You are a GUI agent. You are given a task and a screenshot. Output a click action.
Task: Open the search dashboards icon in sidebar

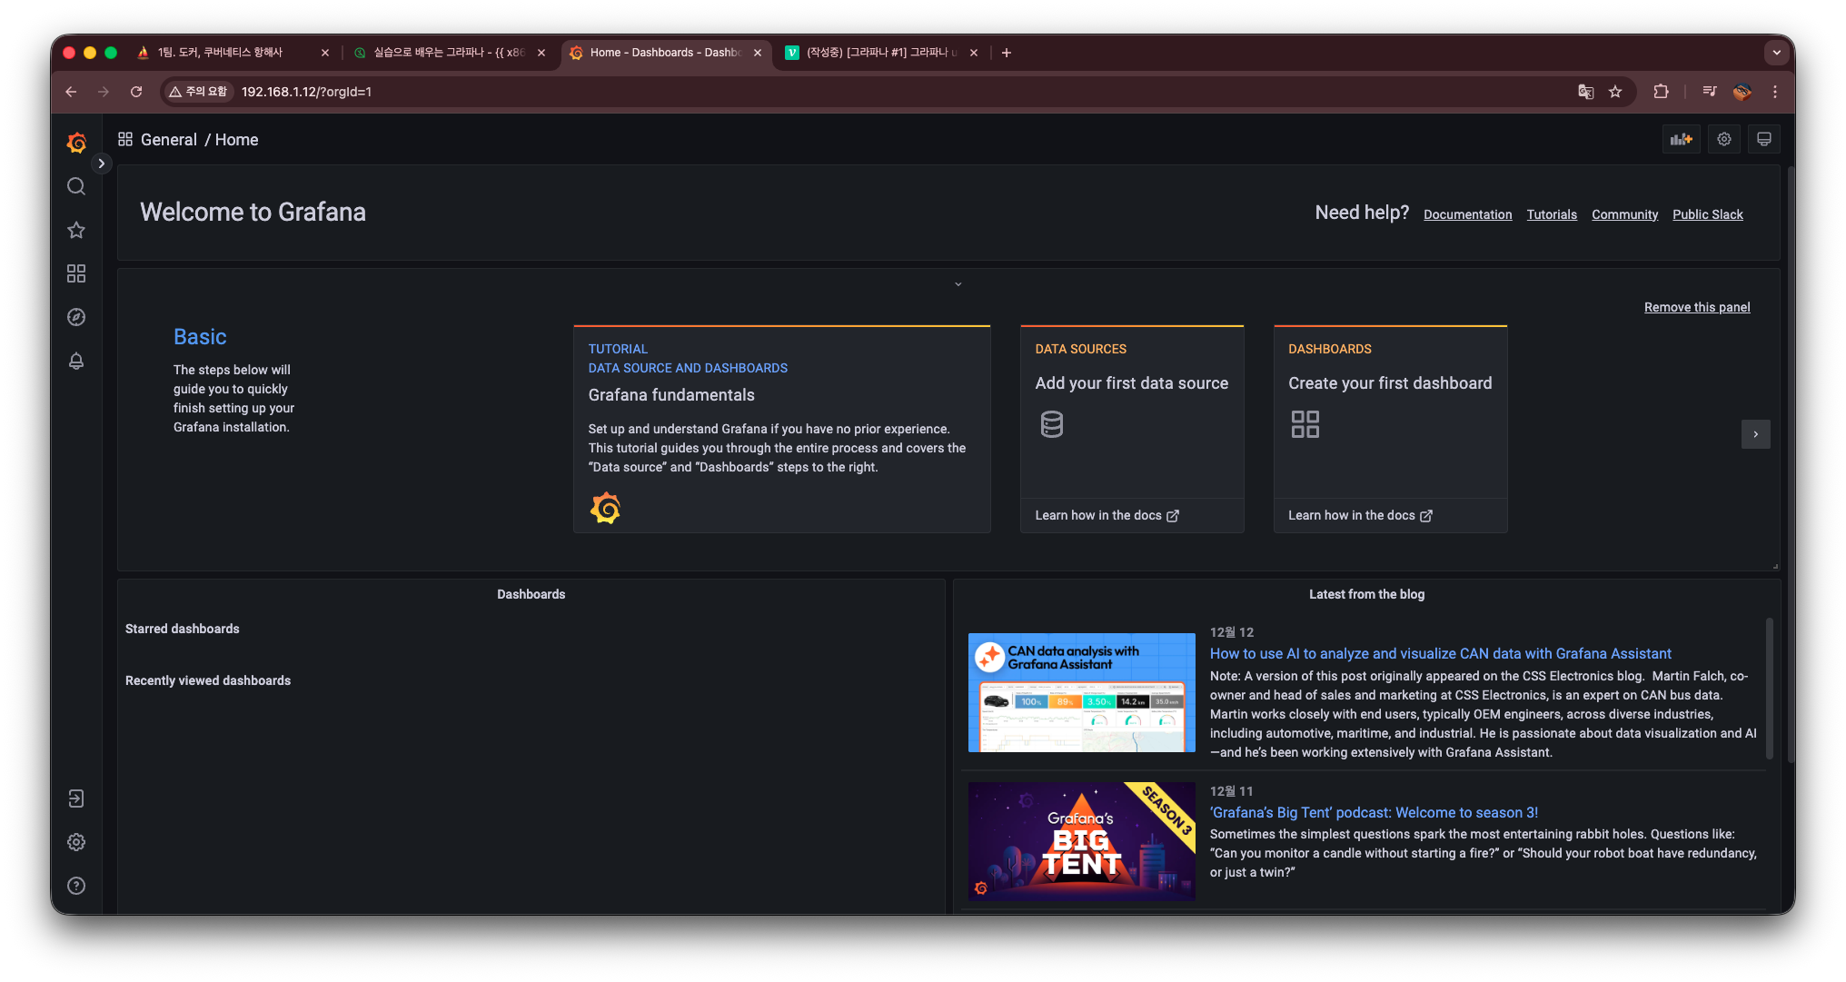[x=76, y=186]
